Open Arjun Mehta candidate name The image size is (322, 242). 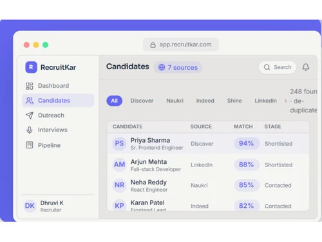pos(149,162)
